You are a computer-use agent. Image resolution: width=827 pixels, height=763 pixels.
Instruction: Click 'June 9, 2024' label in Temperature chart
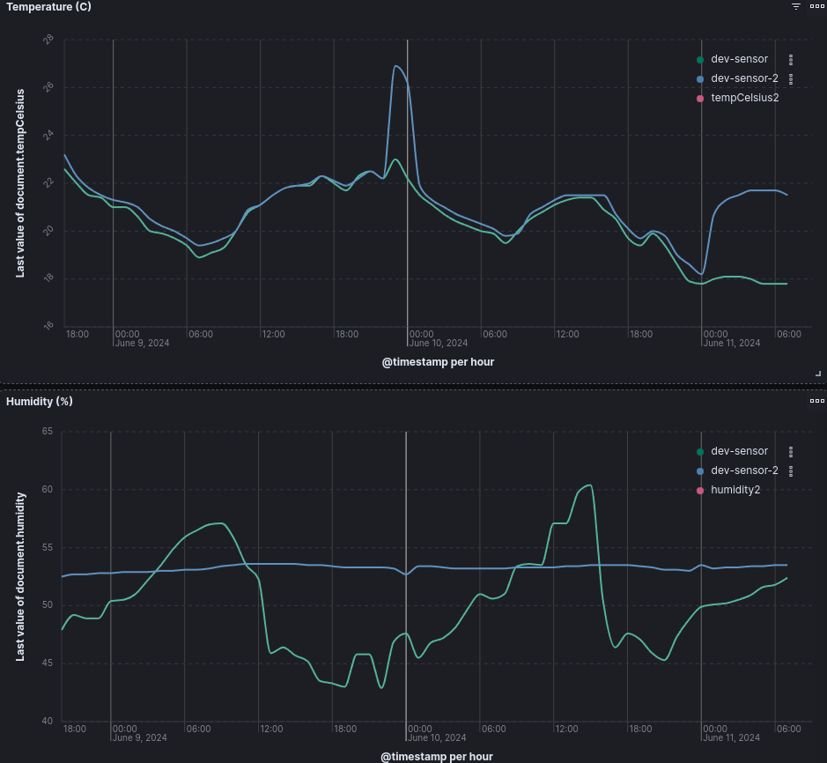[142, 343]
